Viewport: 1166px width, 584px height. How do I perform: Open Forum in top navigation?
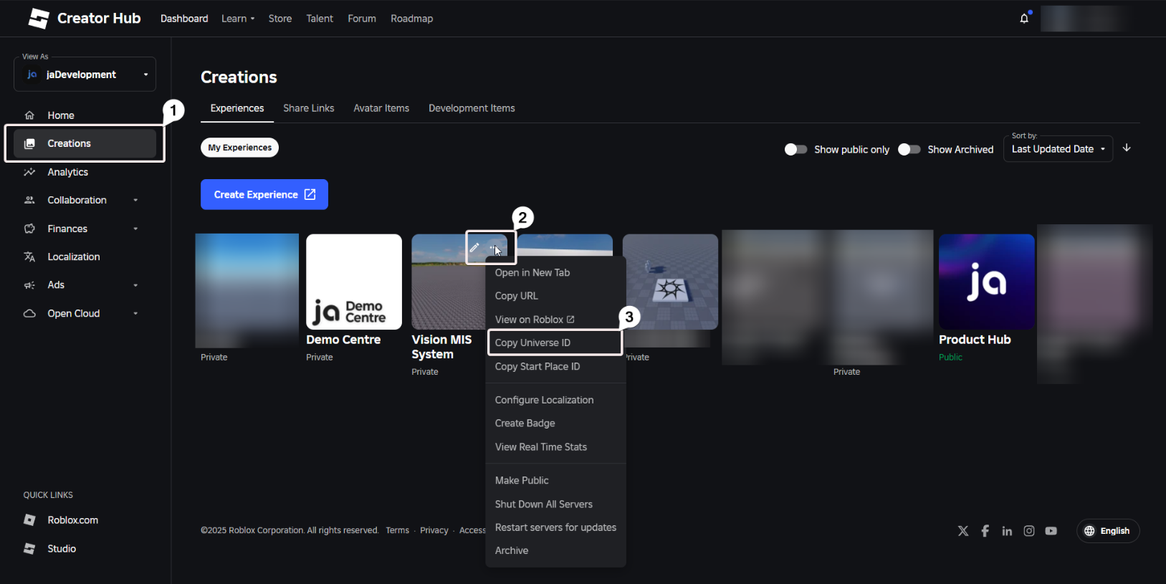pyautogui.click(x=362, y=19)
